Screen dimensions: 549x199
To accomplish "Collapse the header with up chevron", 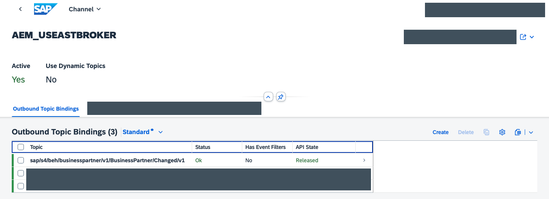I will pos(268,97).
